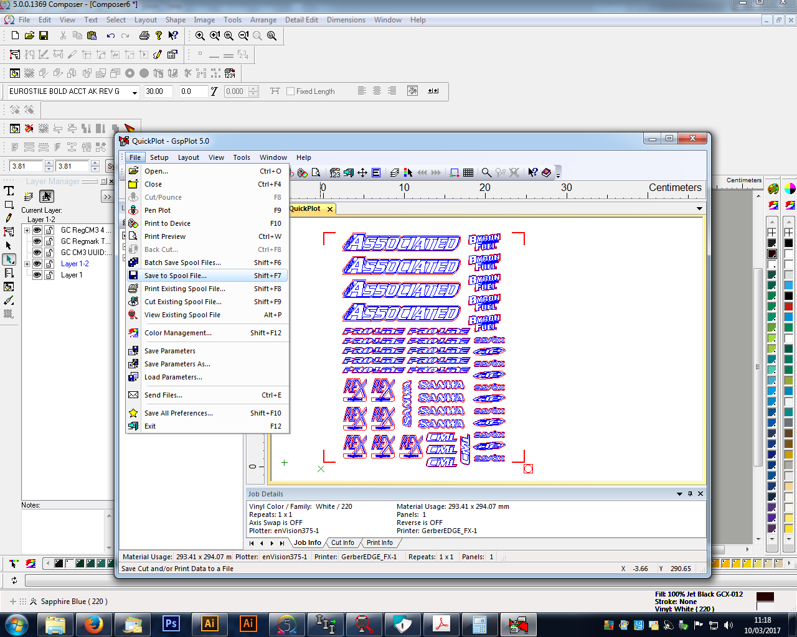Screen dimensions: 797x637
Task: Click the font size 30.00 field
Action: 158,91
